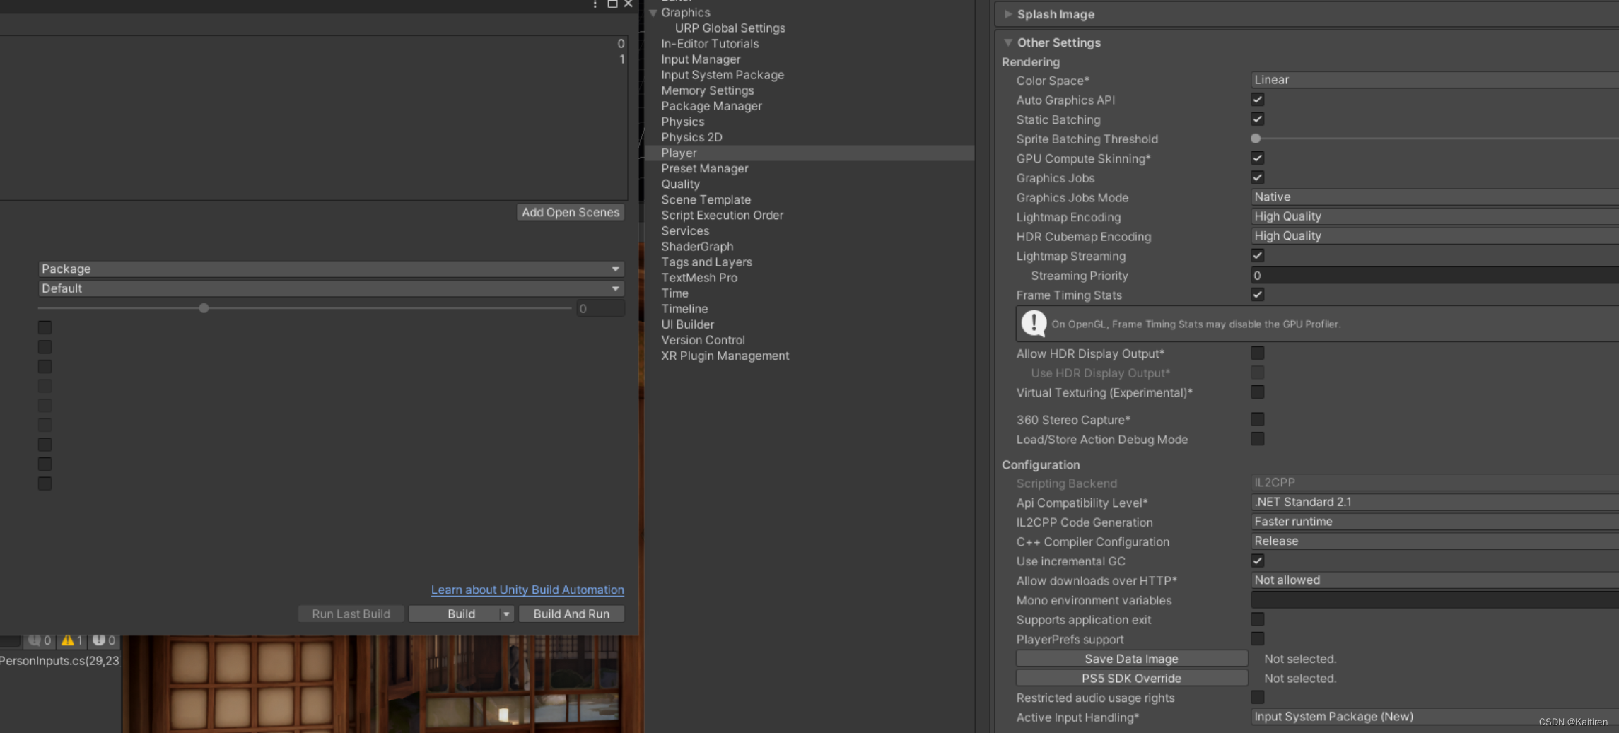The width and height of the screenshot is (1619, 733).
Task: Click the Build button
Action: coord(455,614)
